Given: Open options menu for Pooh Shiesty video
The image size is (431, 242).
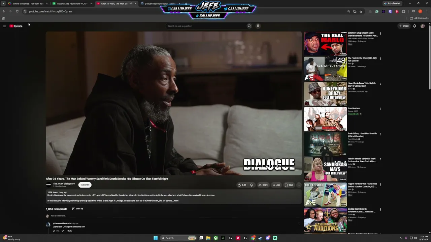Looking at the screenshot, I should pos(380,134).
